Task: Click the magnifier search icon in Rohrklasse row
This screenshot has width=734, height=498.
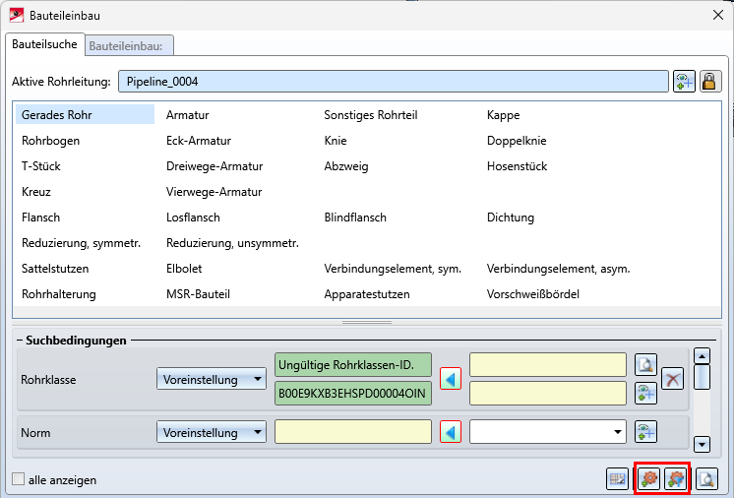Action: [645, 365]
